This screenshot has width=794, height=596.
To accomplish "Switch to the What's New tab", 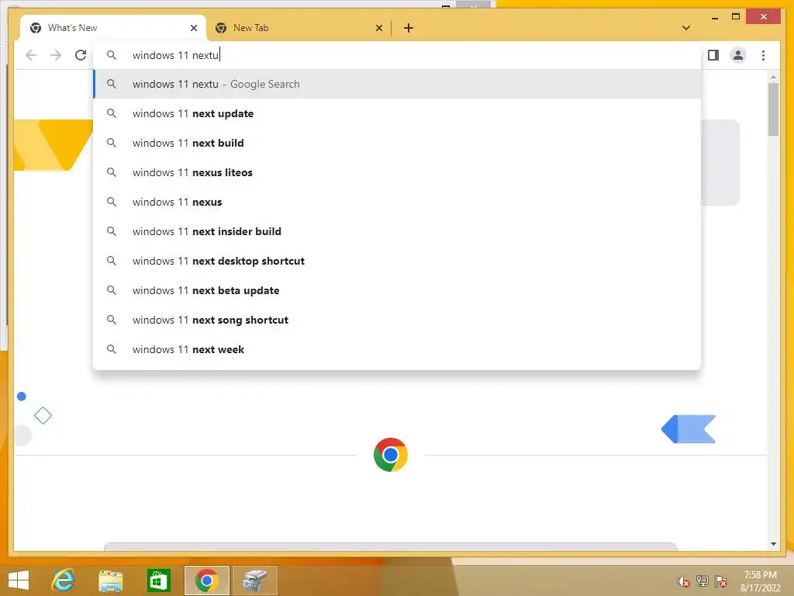I will tap(112, 28).
